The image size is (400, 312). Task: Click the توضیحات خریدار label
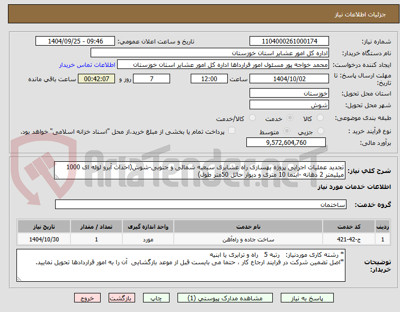[x=378, y=266]
